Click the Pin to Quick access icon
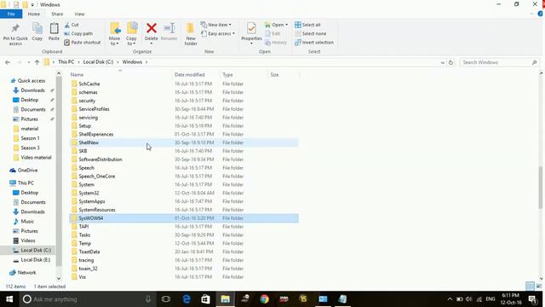The image size is (545, 307). [x=15, y=34]
